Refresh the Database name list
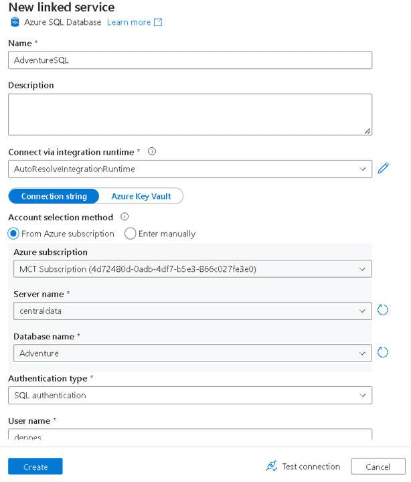Viewport: 411px width, 482px height. (383, 353)
